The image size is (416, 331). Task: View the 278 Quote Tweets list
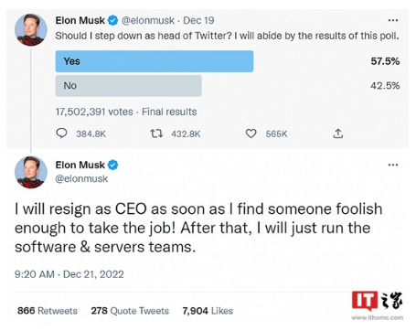(x=130, y=311)
